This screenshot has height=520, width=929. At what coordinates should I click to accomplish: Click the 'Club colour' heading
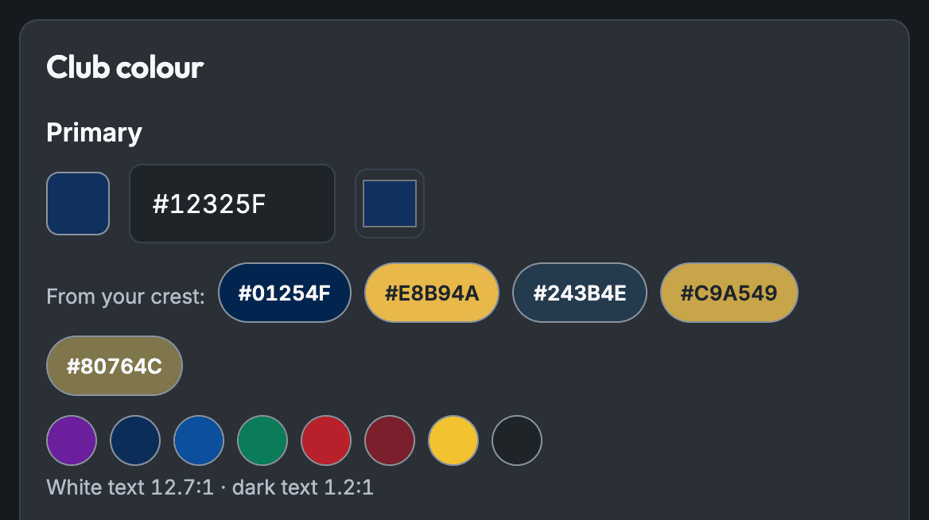125,67
